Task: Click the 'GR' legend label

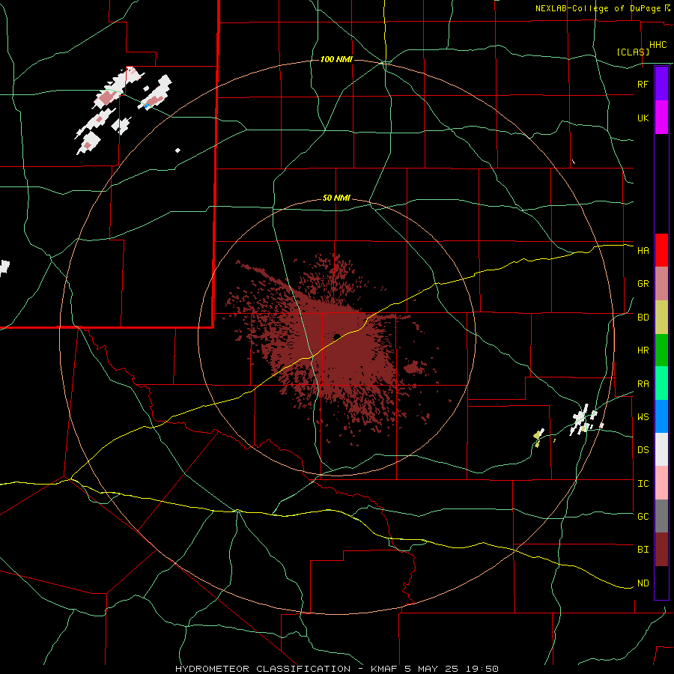Action: 643,284
